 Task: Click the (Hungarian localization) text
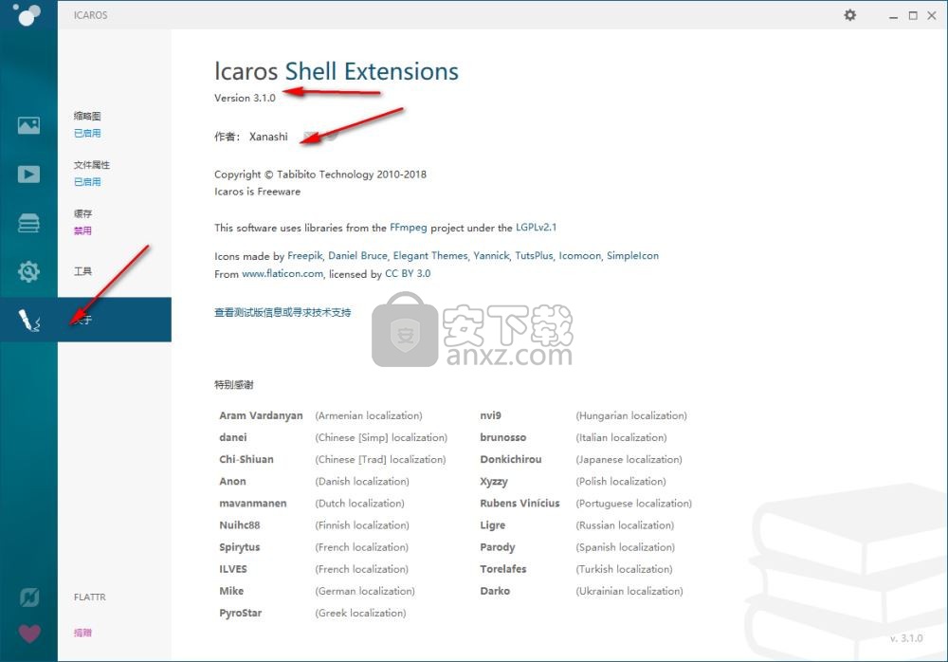point(631,416)
